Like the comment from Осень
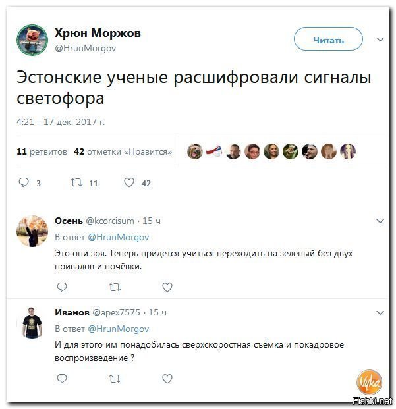This screenshot has height=409, width=396. coord(167,287)
